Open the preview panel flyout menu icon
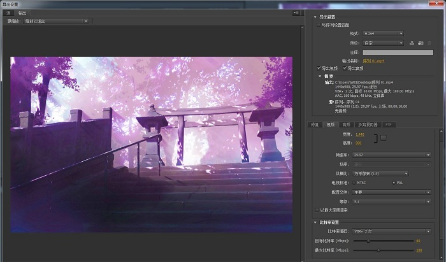 pos(296,13)
